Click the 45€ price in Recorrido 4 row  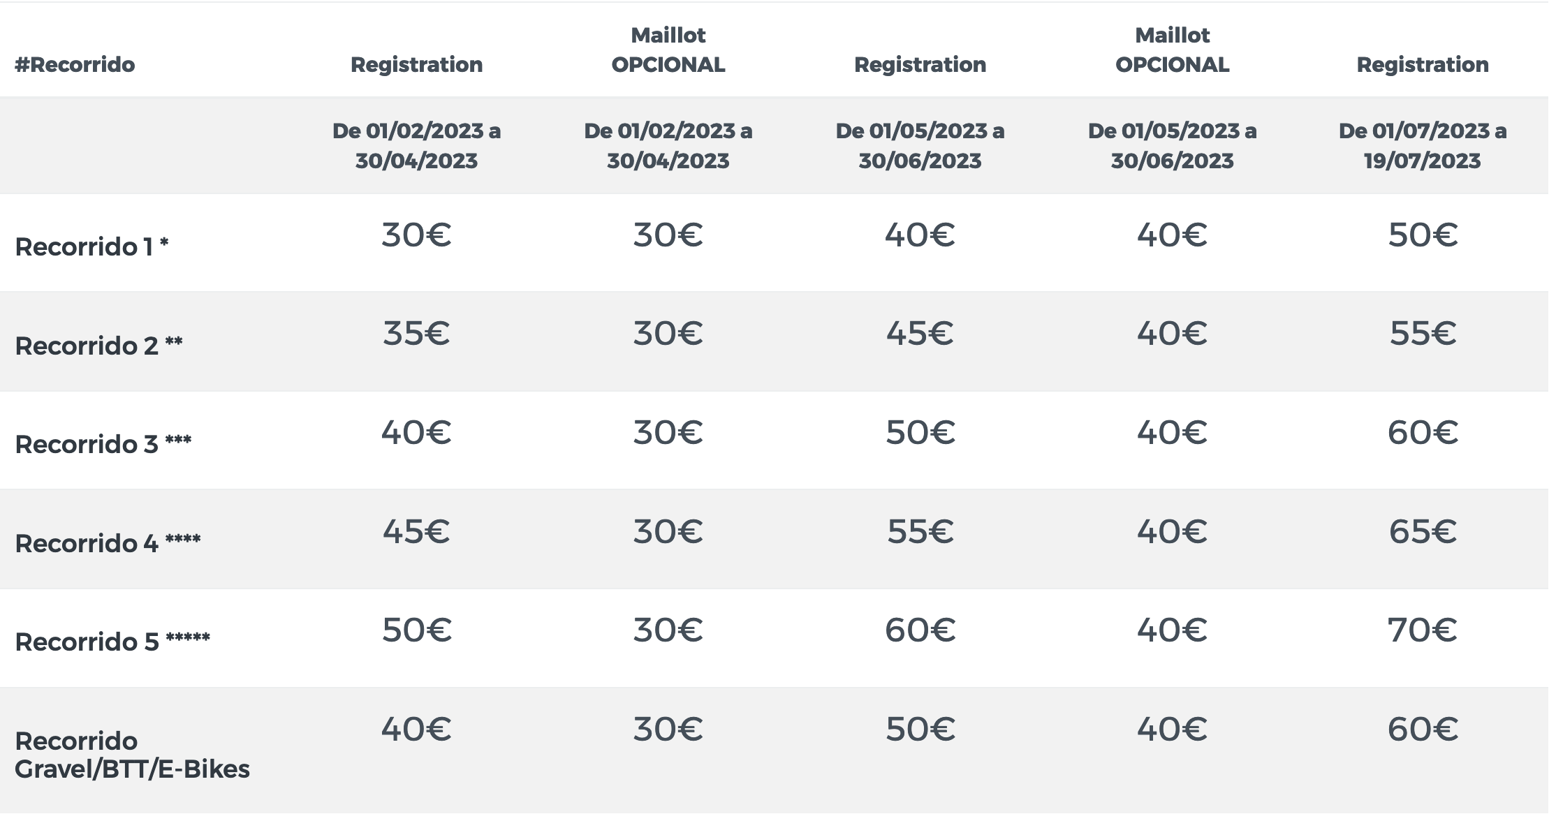click(416, 532)
